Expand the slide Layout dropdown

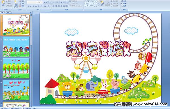tap(22, 1)
